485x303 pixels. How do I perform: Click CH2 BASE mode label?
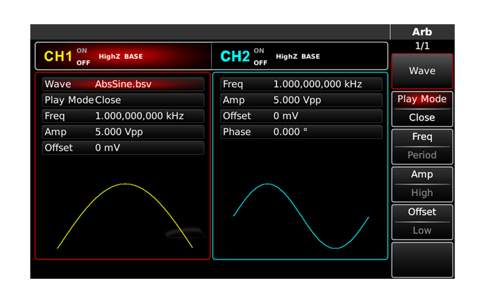310,56
